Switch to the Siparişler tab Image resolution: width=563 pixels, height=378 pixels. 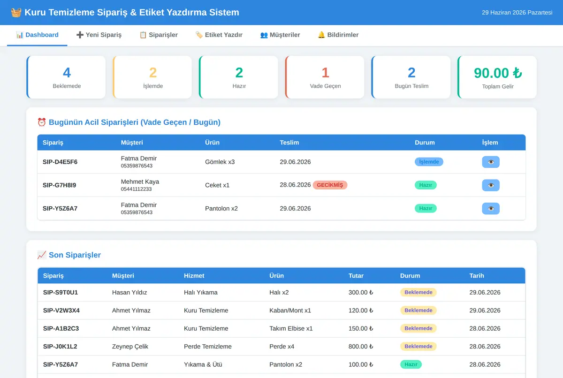tap(159, 35)
